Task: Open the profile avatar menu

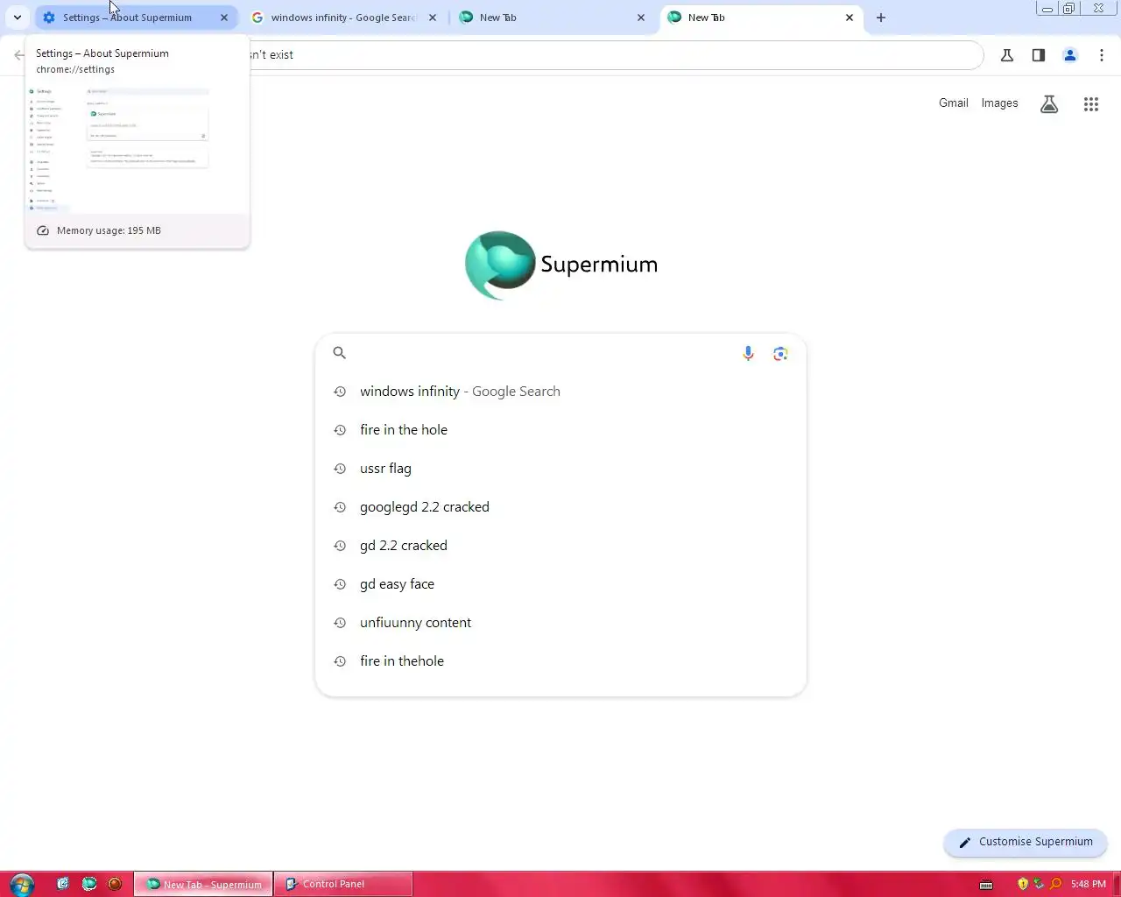Action: [1070, 55]
